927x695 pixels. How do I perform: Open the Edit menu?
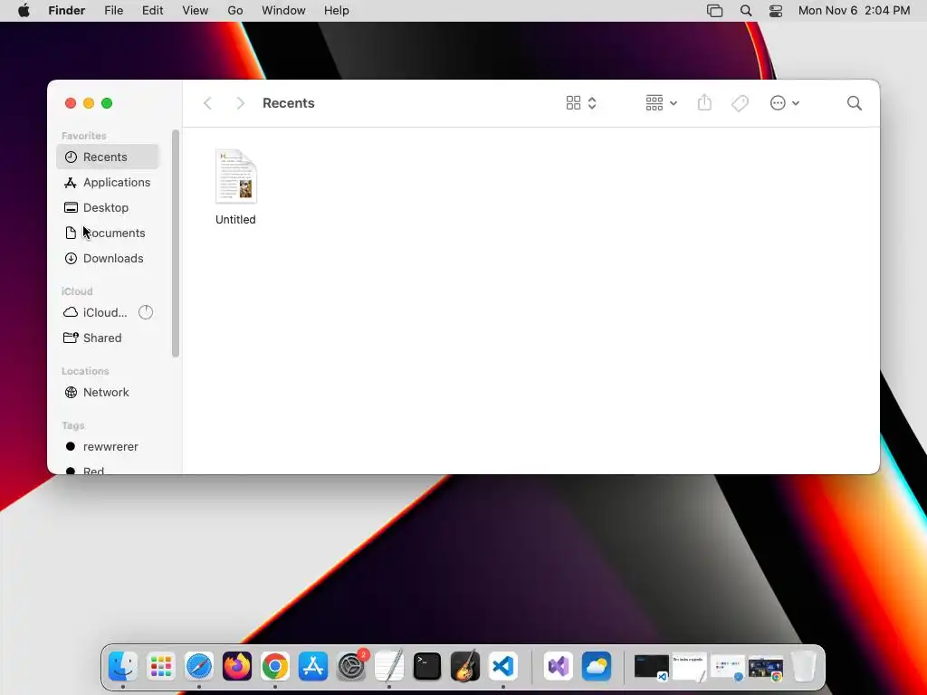tap(152, 10)
